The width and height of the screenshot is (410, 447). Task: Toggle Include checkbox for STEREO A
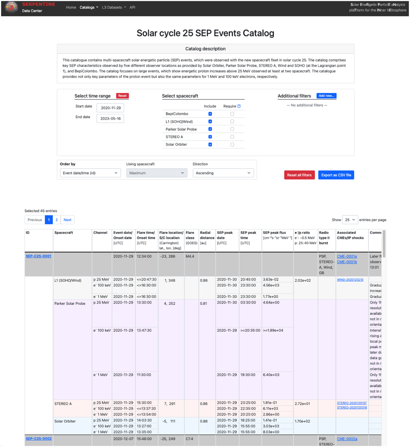(210, 137)
